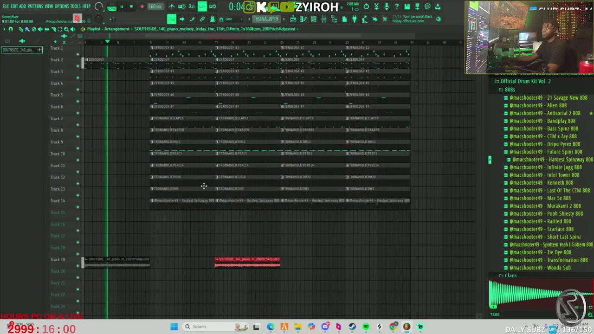Open the FILE menu
The image size is (594, 334).
pos(6,6)
